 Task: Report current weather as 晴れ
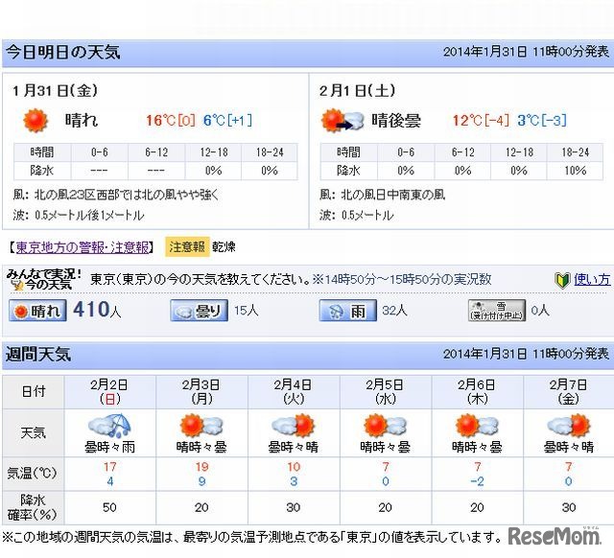(37, 311)
